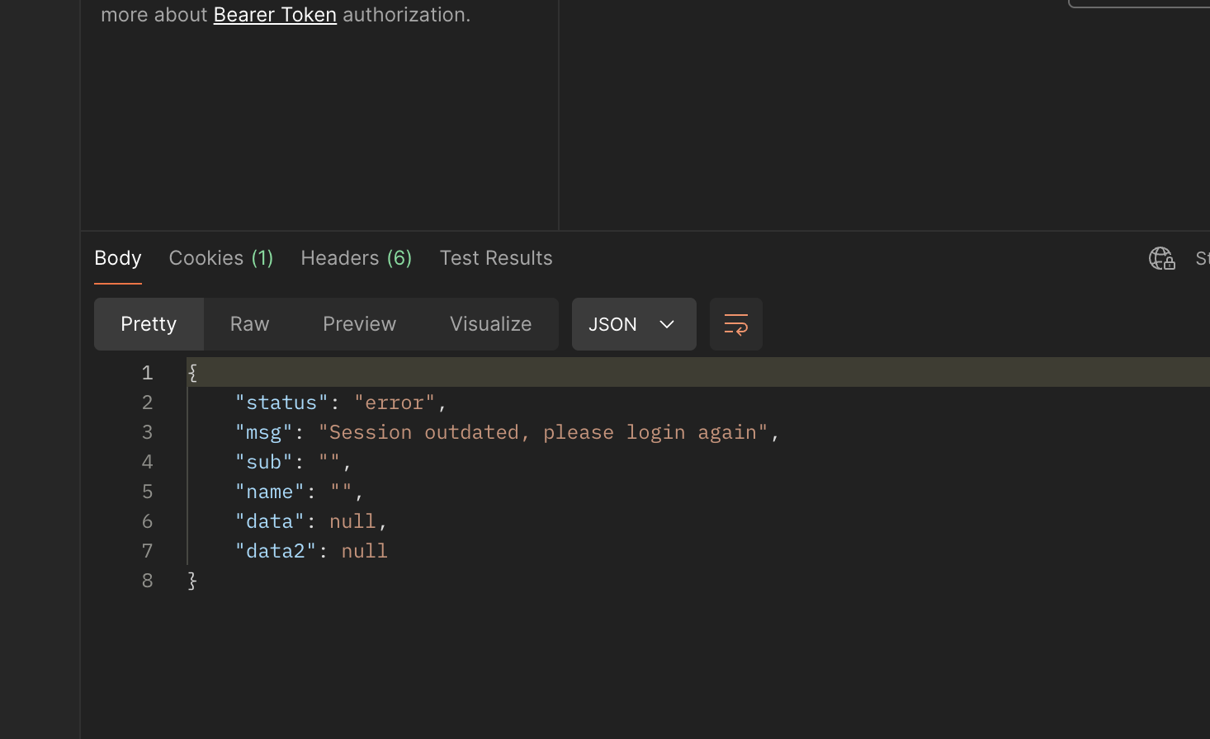Select the Preview view button
Image resolution: width=1210 pixels, height=739 pixels.
click(x=359, y=324)
